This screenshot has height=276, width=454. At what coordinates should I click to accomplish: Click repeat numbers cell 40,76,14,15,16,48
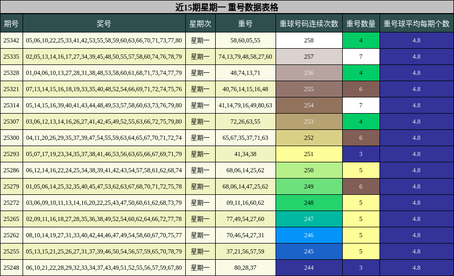[246, 89]
